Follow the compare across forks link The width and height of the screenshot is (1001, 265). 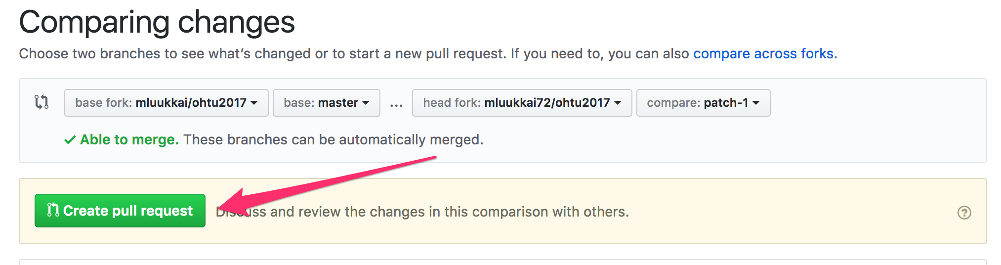click(763, 53)
